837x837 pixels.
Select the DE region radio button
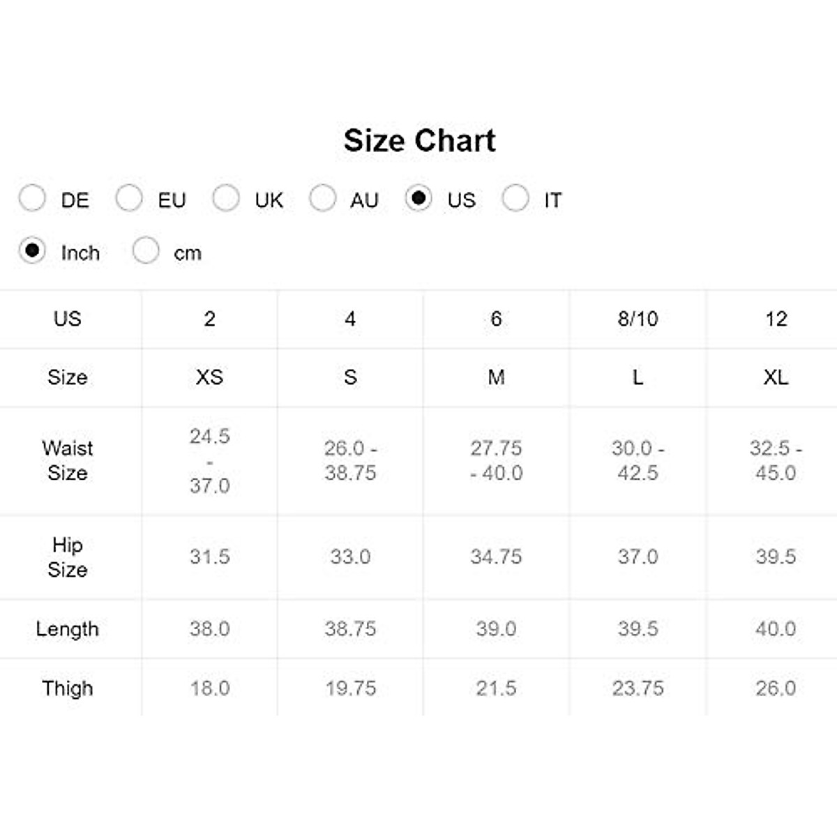click(32, 199)
